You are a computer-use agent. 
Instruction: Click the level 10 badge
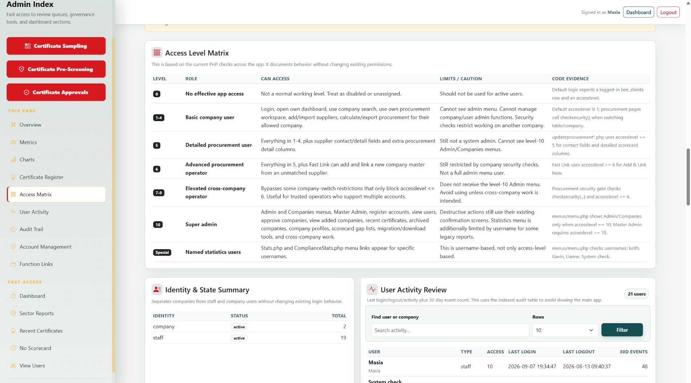(158, 225)
